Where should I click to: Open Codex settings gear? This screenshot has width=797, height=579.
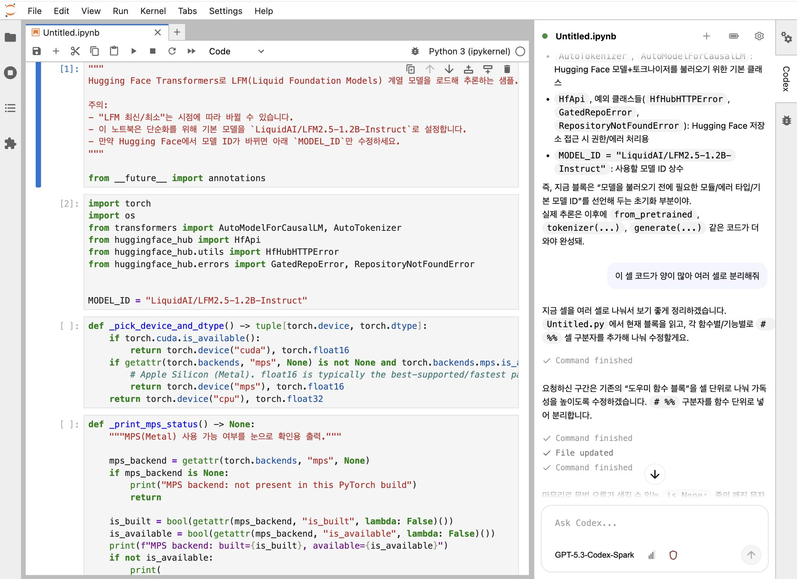click(759, 36)
